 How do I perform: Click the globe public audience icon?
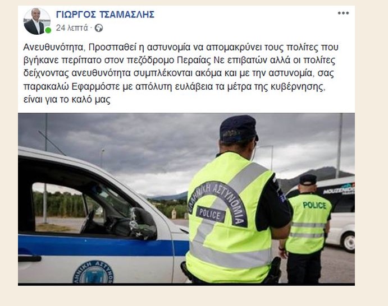pos(99,28)
